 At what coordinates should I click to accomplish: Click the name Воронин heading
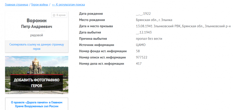37,20
